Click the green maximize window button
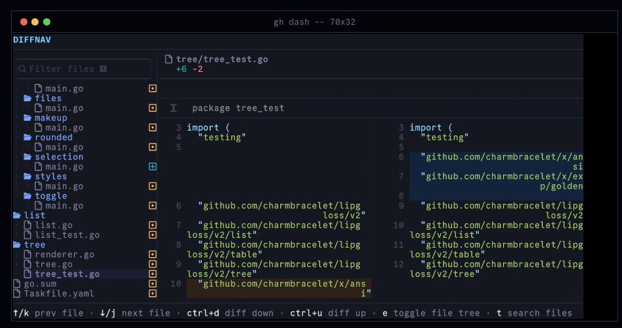The image size is (622, 328). click(47, 22)
